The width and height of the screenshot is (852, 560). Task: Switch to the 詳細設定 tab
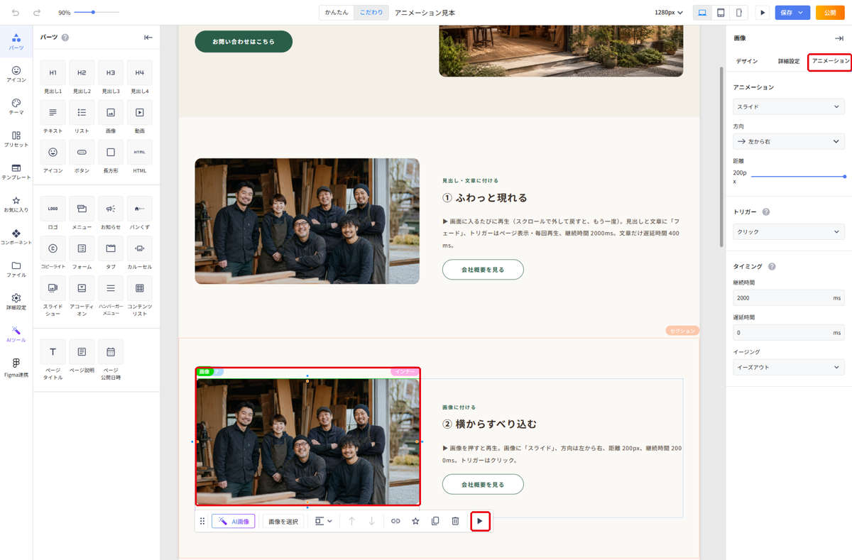point(788,61)
